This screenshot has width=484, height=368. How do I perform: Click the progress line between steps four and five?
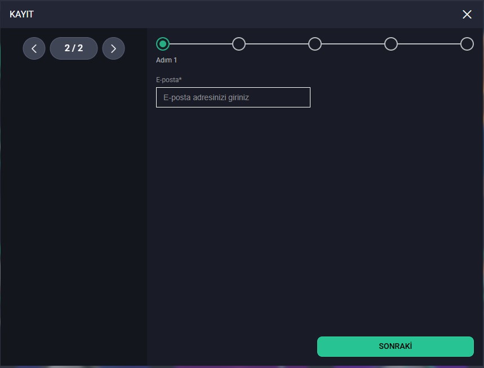429,44
